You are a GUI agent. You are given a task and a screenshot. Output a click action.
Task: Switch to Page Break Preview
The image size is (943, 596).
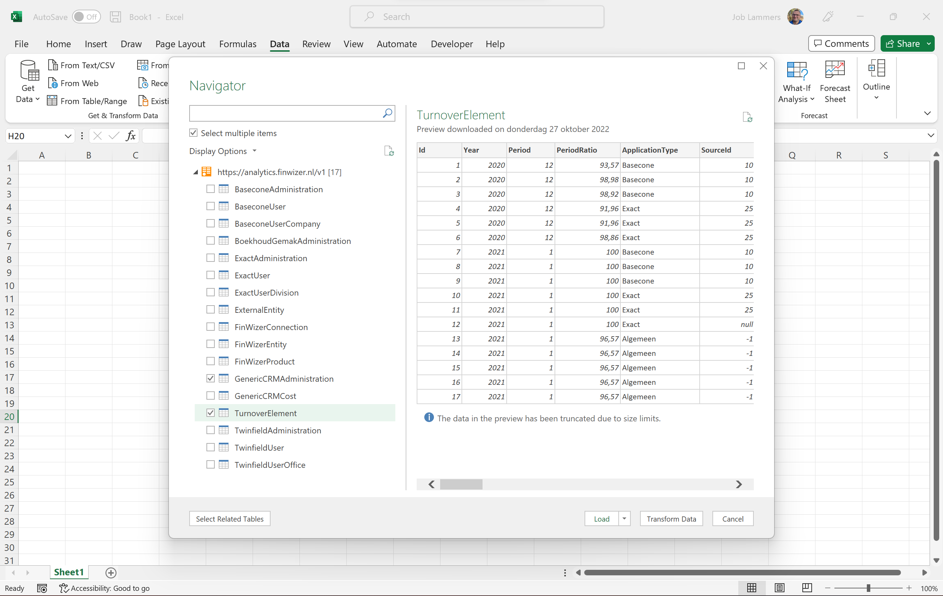point(807,588)
